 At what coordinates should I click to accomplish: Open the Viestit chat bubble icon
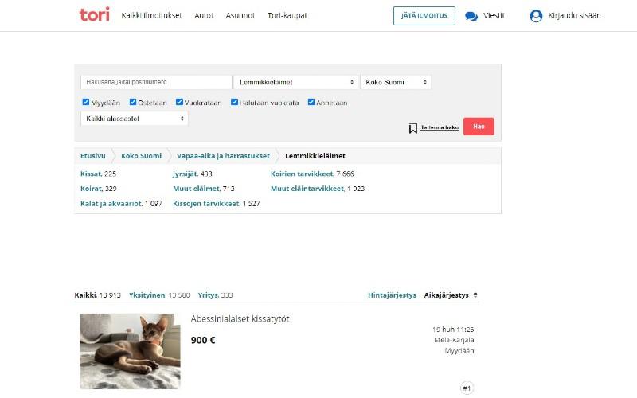click(x=471, y=16)
